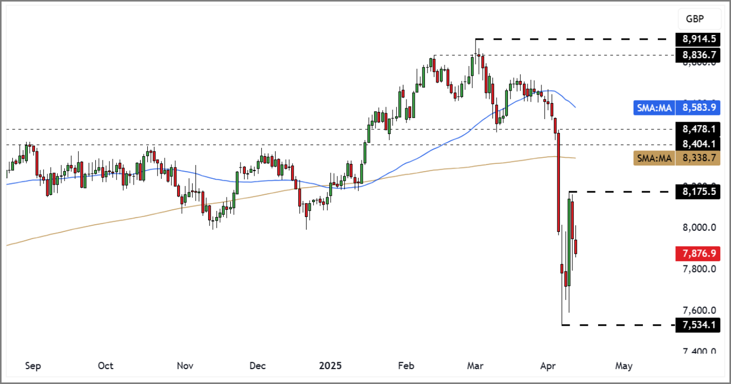Click the 8,000.0 price axis tick
This screenshot has height=384, width=731.
699,227
